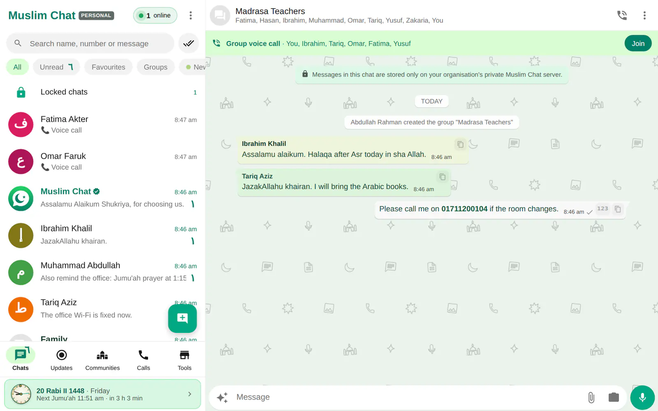
Task: Expand the Hijri date prayer banner chevron
Action: 190,394
